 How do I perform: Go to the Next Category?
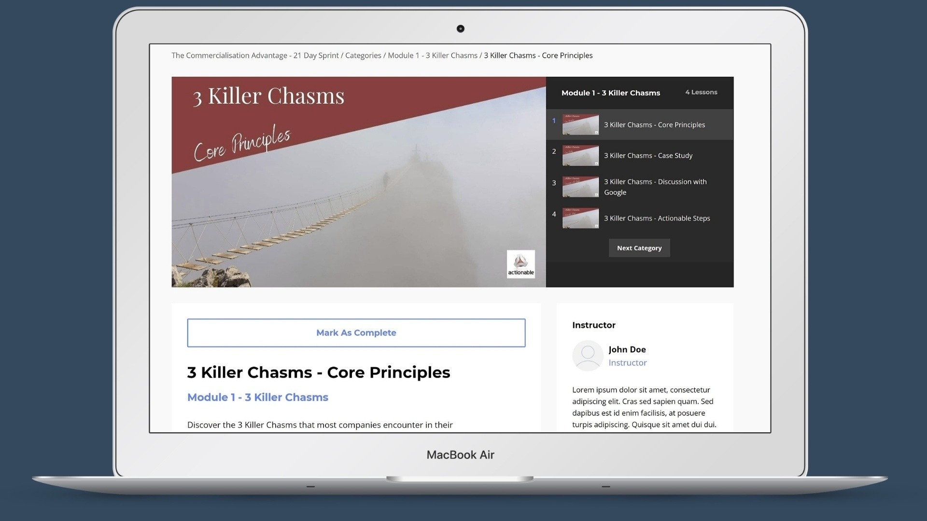pyautogui.click(x=639, y=248)
